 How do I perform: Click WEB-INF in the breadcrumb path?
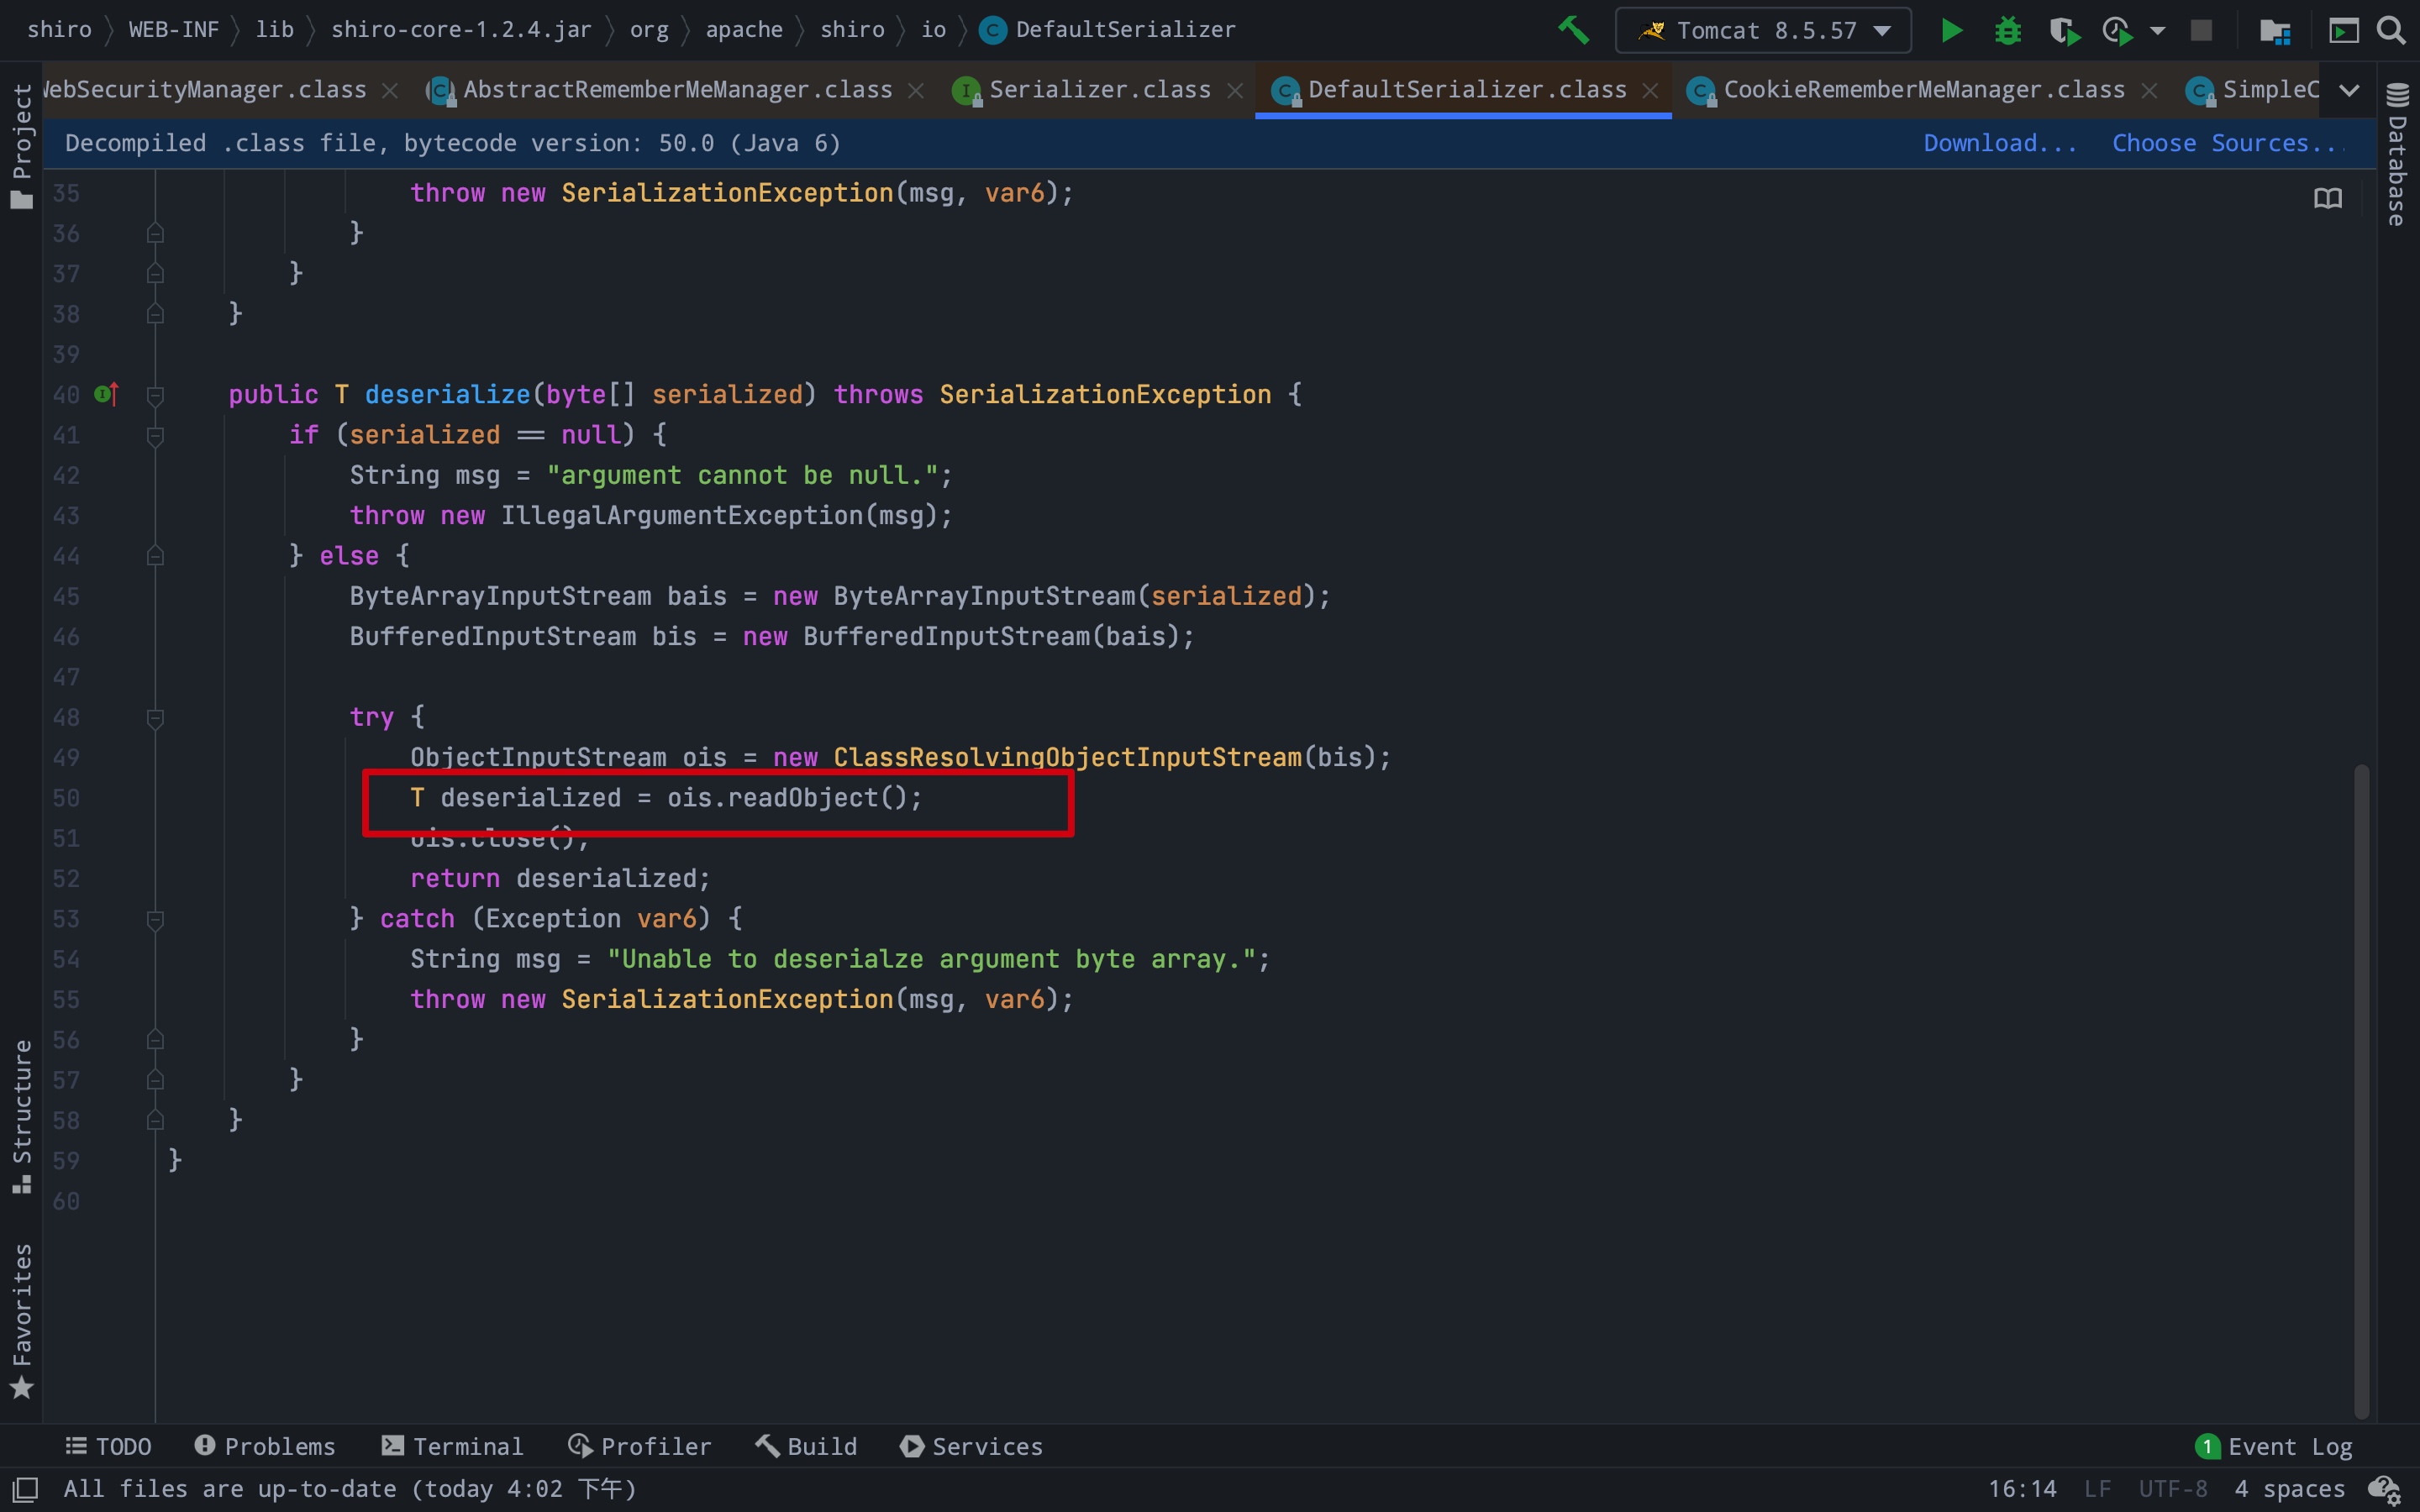(173, 30)
